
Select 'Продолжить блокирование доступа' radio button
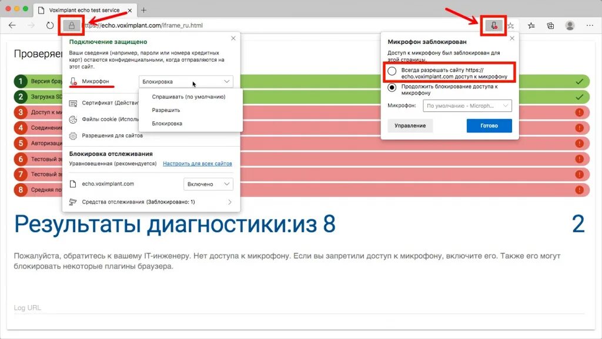pyautogui.click(x=392, y=88)
